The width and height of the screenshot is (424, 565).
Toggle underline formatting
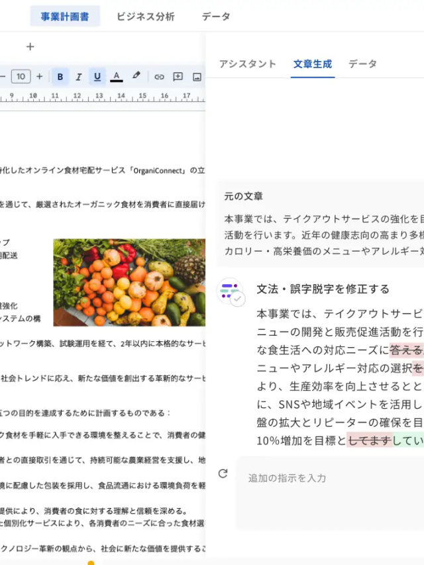pyautogui.click(x=97, y=77)
